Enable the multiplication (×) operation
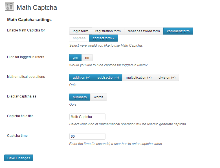 (x=138, y=78)
